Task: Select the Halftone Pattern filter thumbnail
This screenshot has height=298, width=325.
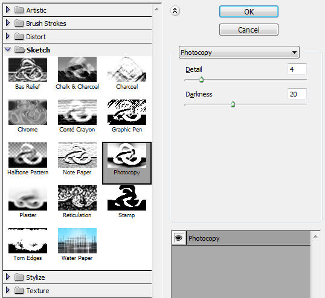Action: coord(28,155)
